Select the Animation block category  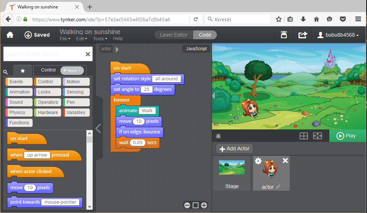tap(19, 92)
